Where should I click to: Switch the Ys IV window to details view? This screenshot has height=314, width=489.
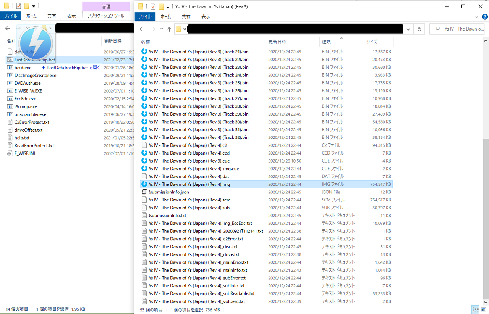click(475, 310)
